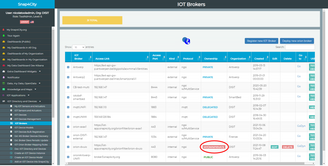Screen dimensions: 328x166
Task: Click the US flag language icon
Action: [32, 22]
